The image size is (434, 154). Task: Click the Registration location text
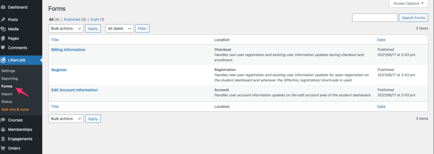[x=225, y=70]
